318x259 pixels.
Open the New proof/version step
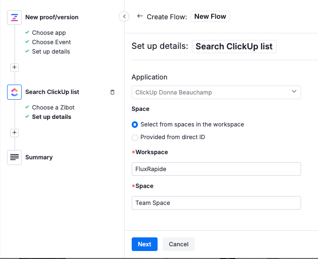52,17
